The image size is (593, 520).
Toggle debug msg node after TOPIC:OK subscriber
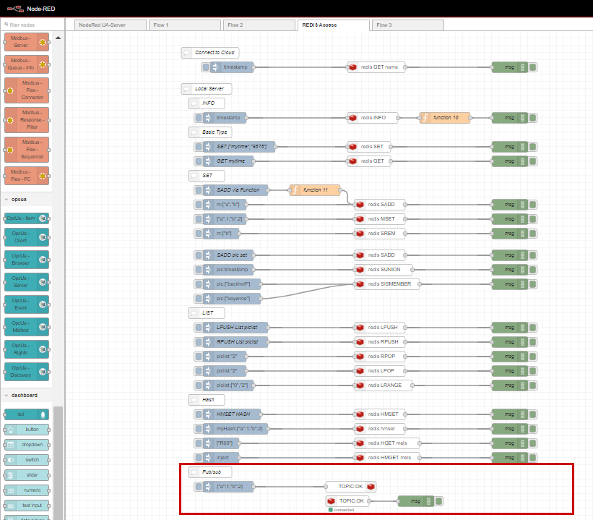pos(439,501)
